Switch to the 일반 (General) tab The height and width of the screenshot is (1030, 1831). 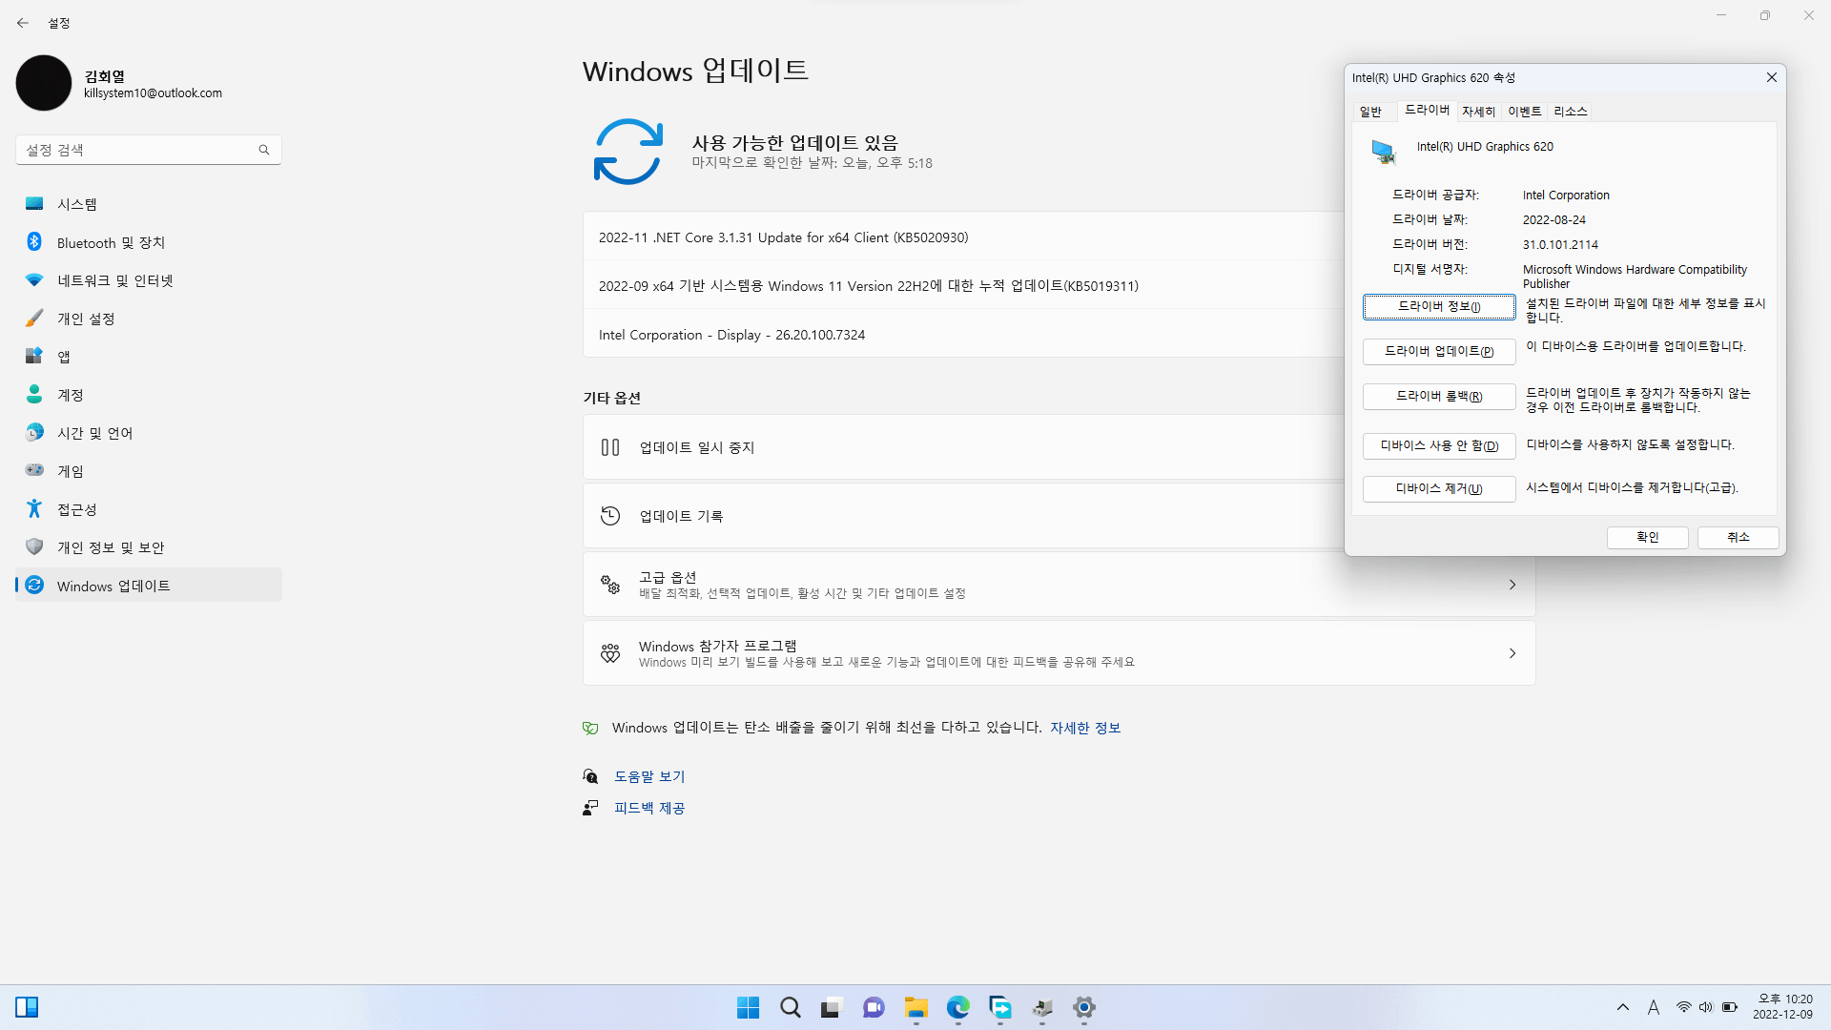[1370, 112]
